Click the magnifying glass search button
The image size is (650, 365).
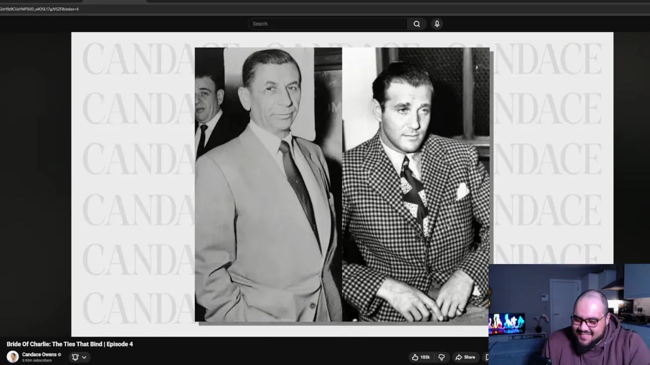click(417, 24)
